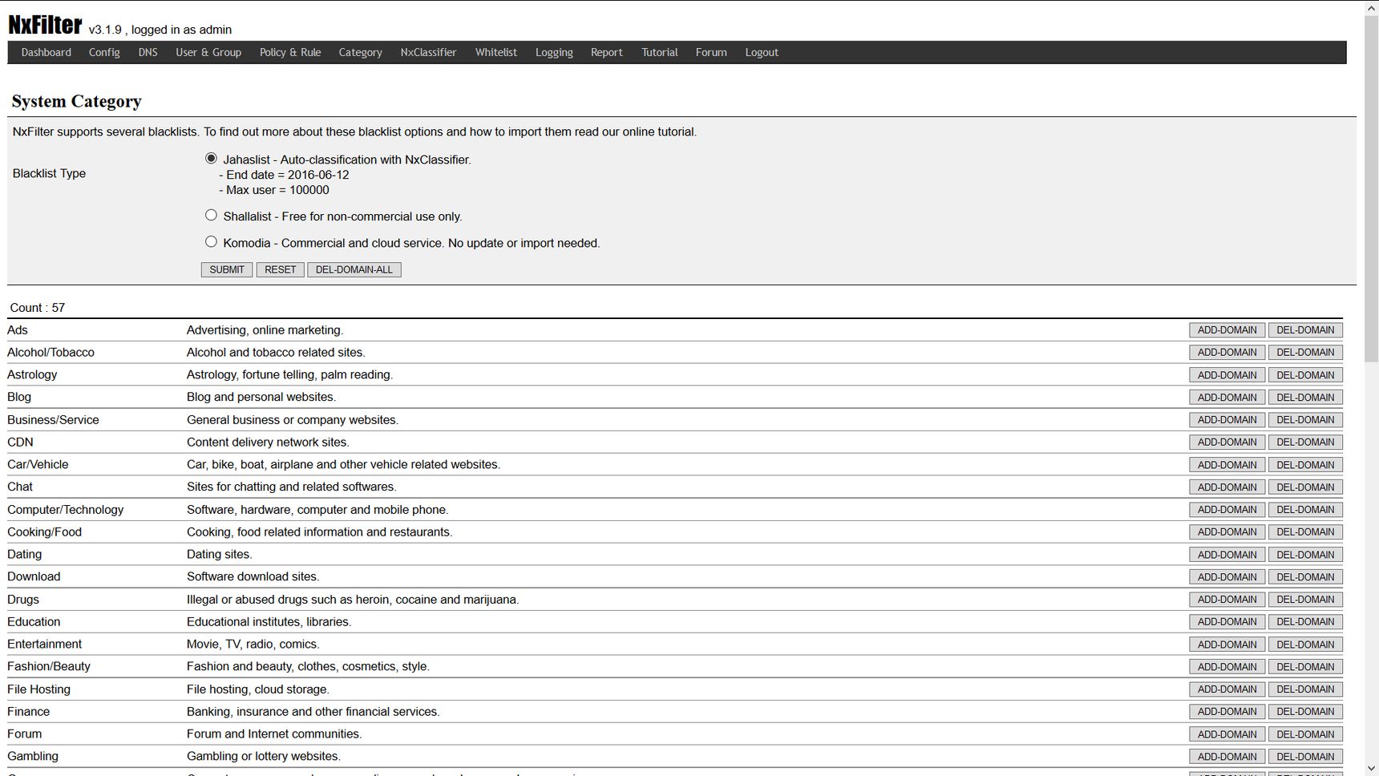Log out via the Logout menu

point(762,52)
